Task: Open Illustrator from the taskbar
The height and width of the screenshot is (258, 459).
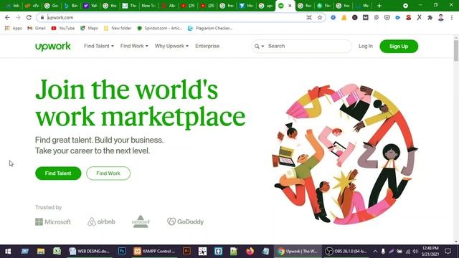Action: click(x=186, y=251)
